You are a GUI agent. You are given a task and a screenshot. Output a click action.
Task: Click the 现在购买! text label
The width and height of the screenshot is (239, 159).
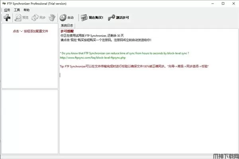point(96,18)
